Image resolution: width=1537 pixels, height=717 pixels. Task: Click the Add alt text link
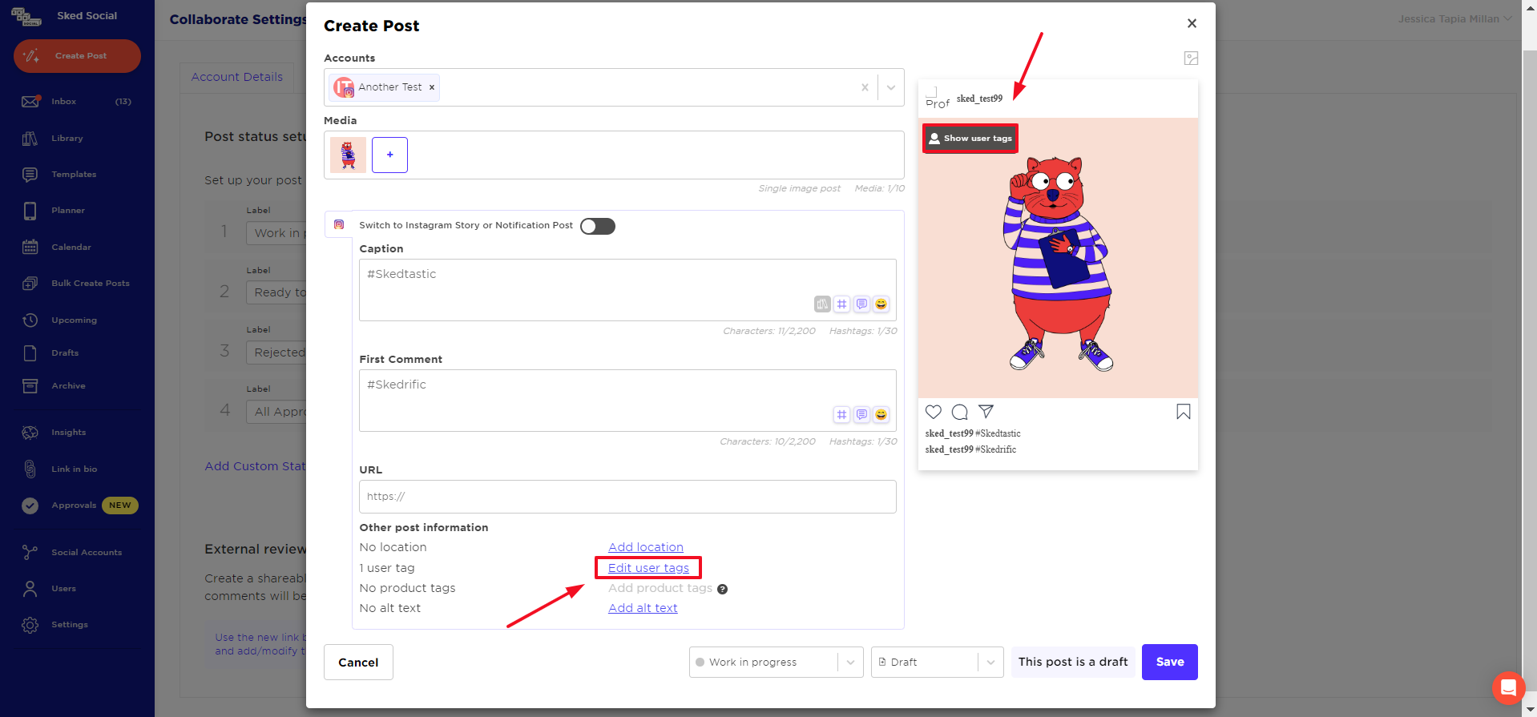point(643,608)
